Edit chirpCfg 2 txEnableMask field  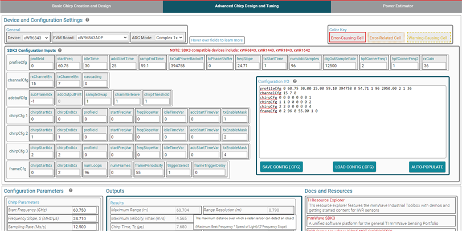(235, 137)
